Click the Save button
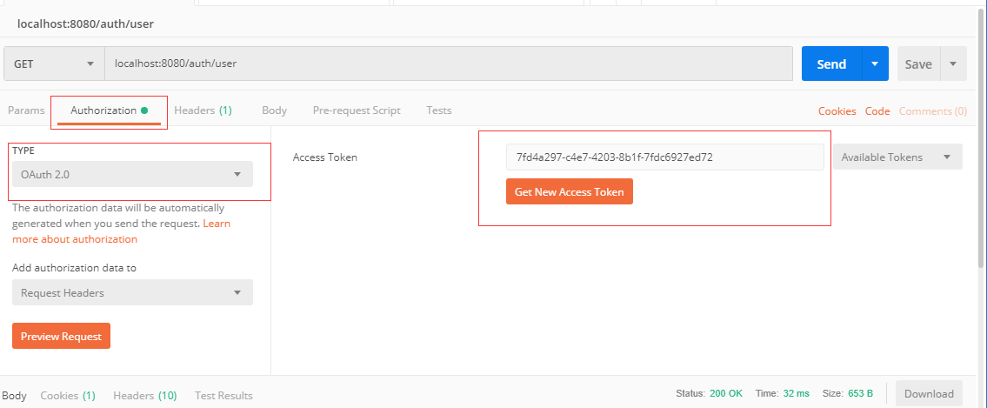This screenshot has height=408, width=987. 918,64
